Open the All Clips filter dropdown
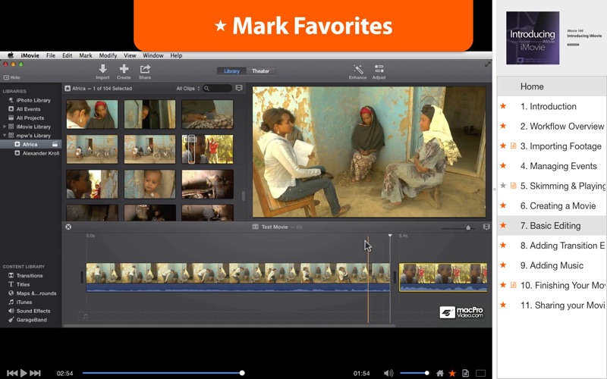This screenshot has height=379, width=607. 187,88
